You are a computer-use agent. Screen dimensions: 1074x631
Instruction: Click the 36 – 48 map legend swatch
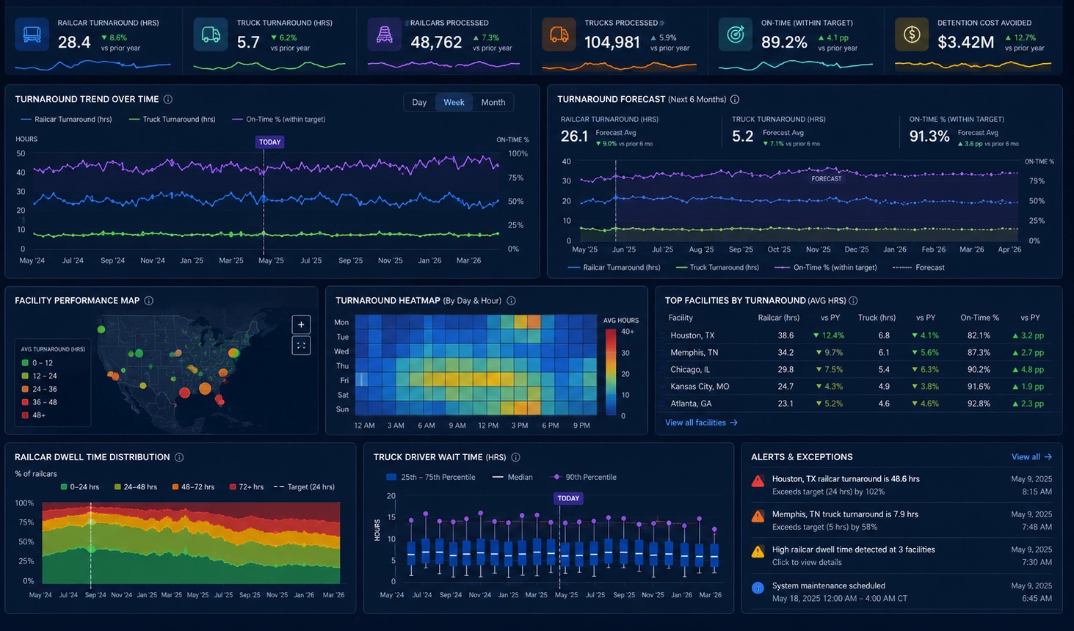[25, 402]
